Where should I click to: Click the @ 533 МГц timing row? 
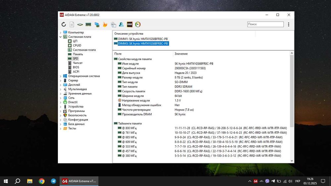click(202, 147)
